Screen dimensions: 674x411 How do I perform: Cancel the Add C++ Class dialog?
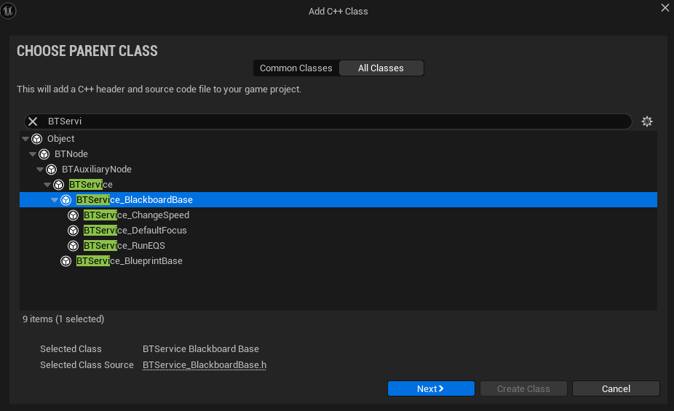click(616, 388)
